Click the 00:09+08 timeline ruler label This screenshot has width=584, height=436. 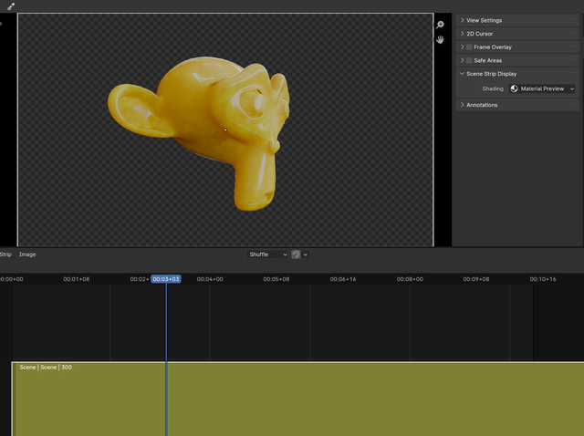[476, 279]
